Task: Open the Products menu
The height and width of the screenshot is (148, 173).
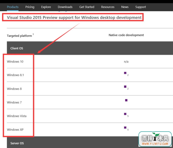Action: click(x=13, y=7)
